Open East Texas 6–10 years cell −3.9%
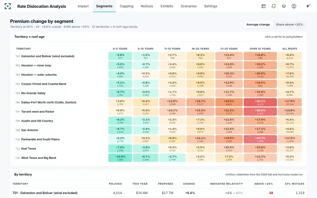 (x=146, y=149)
